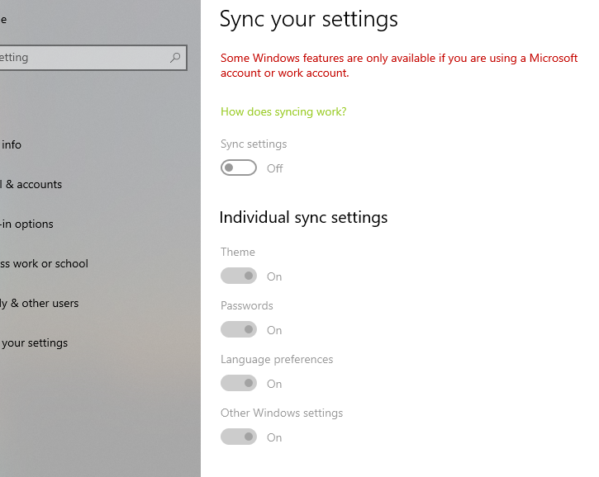Focus the settings search field
The image size is (599, 477).
pos(93,58)
